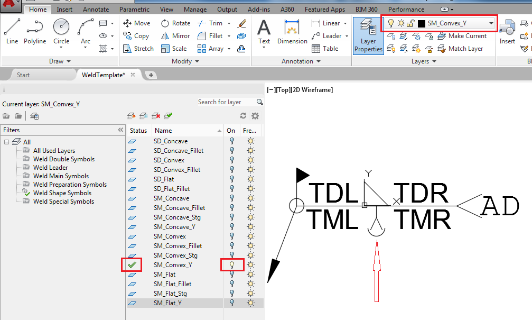The width and height of the screenshot is (532, 320).
Task: Open the current layer dropdown SM_Convex_Y
Action: pyautogui.click(x=491, y=23)
